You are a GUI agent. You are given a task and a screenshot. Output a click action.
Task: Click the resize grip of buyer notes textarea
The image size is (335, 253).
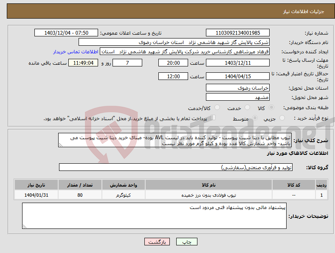click(x=24, y=227)
